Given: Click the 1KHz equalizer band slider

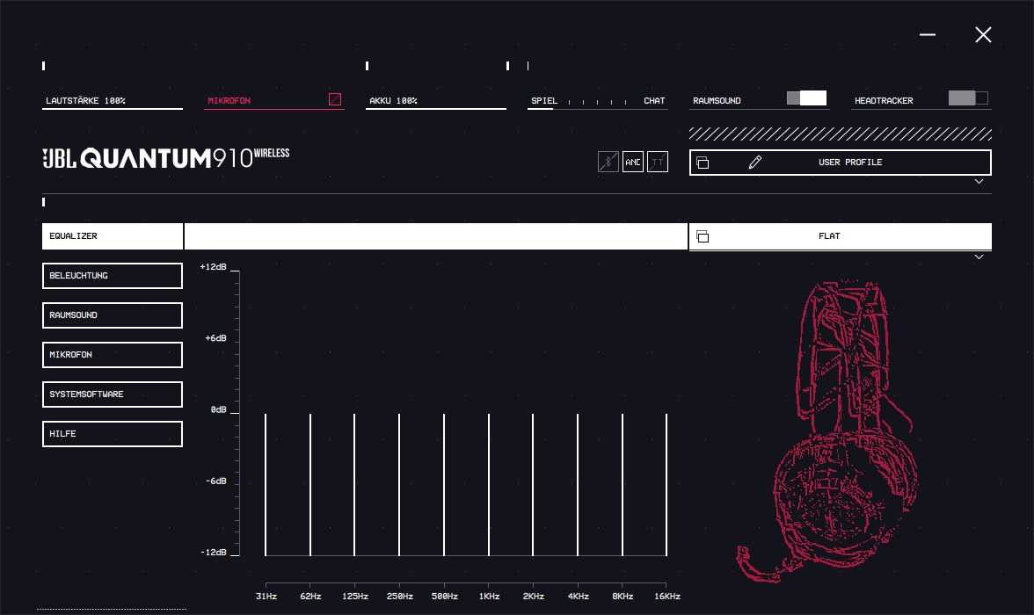Looking at the screenshot, I should (x=489, y=483).
